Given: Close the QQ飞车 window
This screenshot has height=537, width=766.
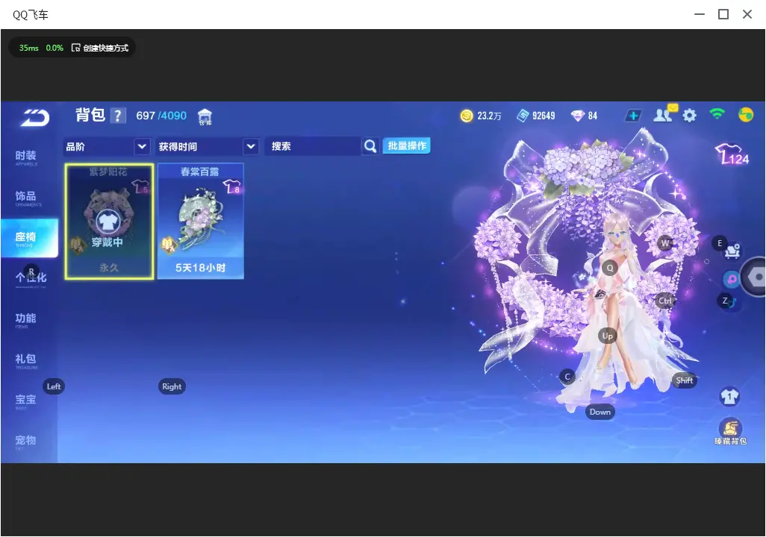Looking at the screenshot, I should click(747, 15).
